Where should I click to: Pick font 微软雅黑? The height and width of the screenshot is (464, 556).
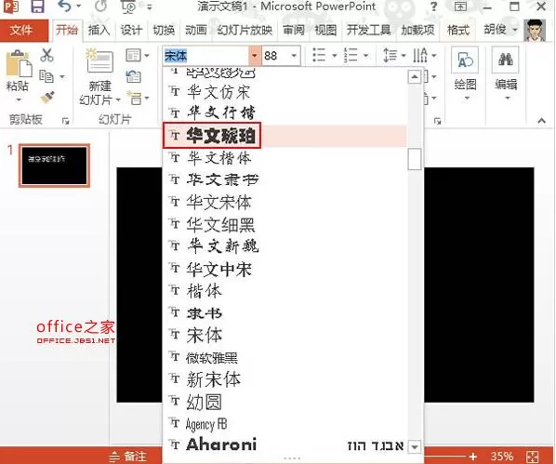coord(285,358)
